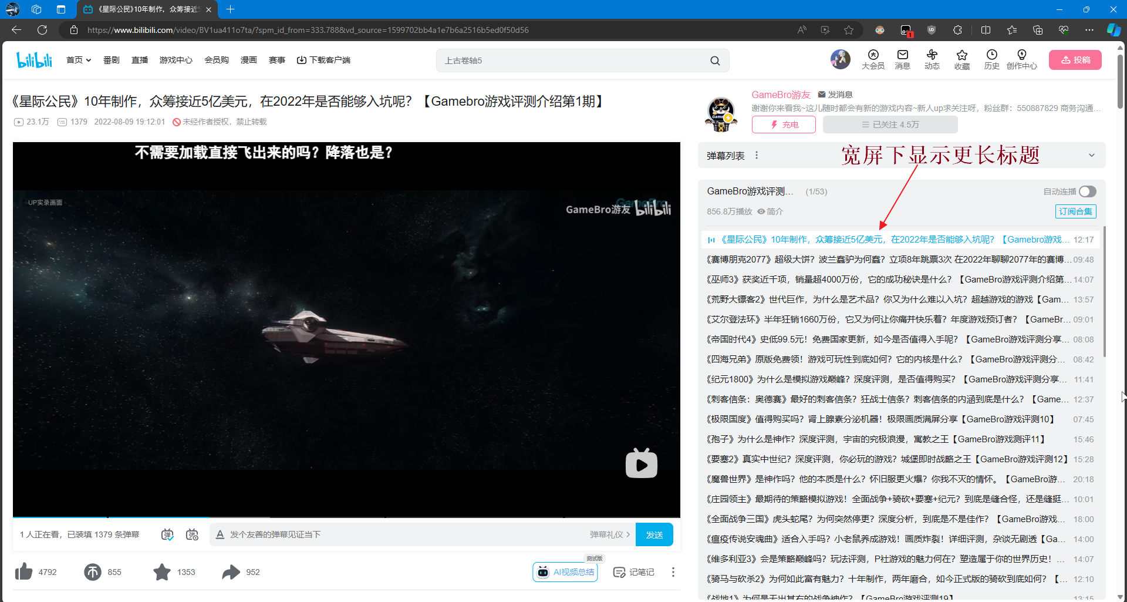Image resolution: width=1127 pixels, height=602 pixels.
Task: Open 番剧 in the top navigation
Action: (112, 60)
